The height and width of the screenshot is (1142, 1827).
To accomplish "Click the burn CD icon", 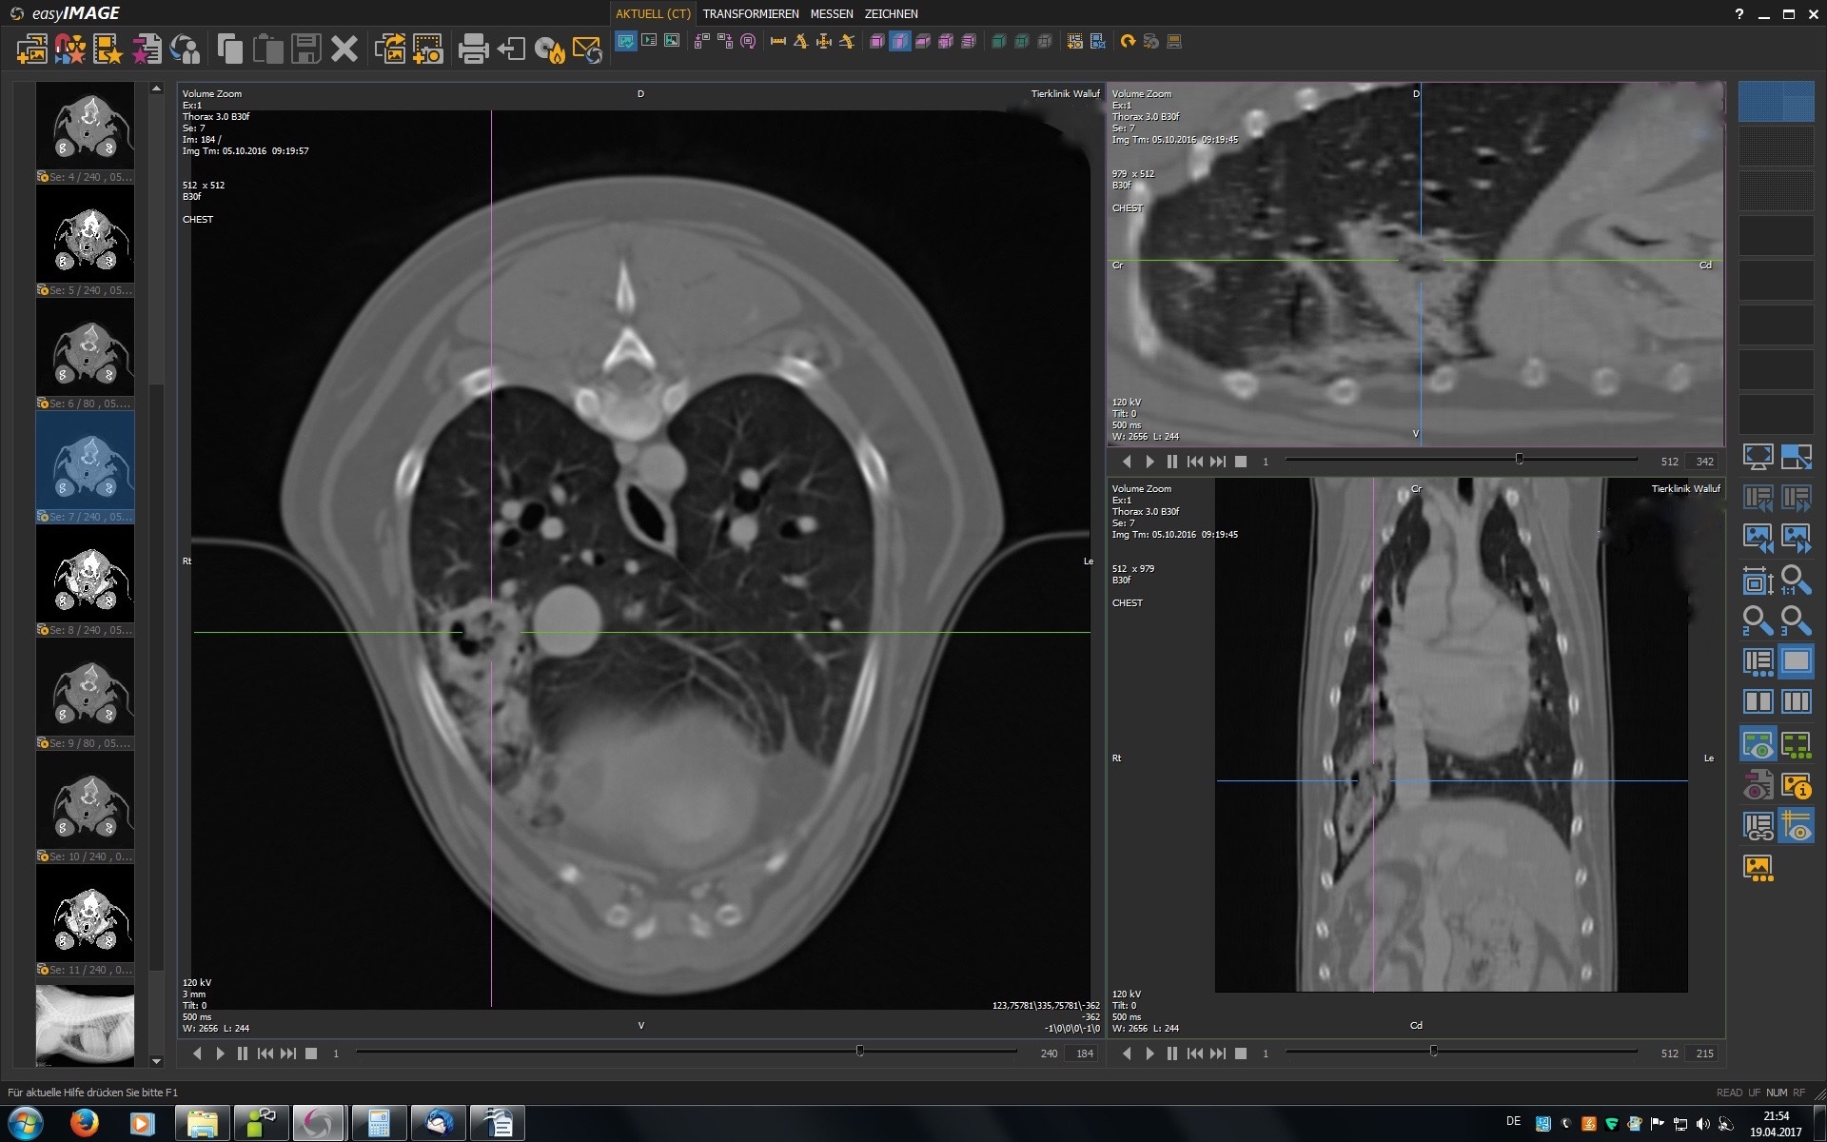I will (x=549, y=49).
